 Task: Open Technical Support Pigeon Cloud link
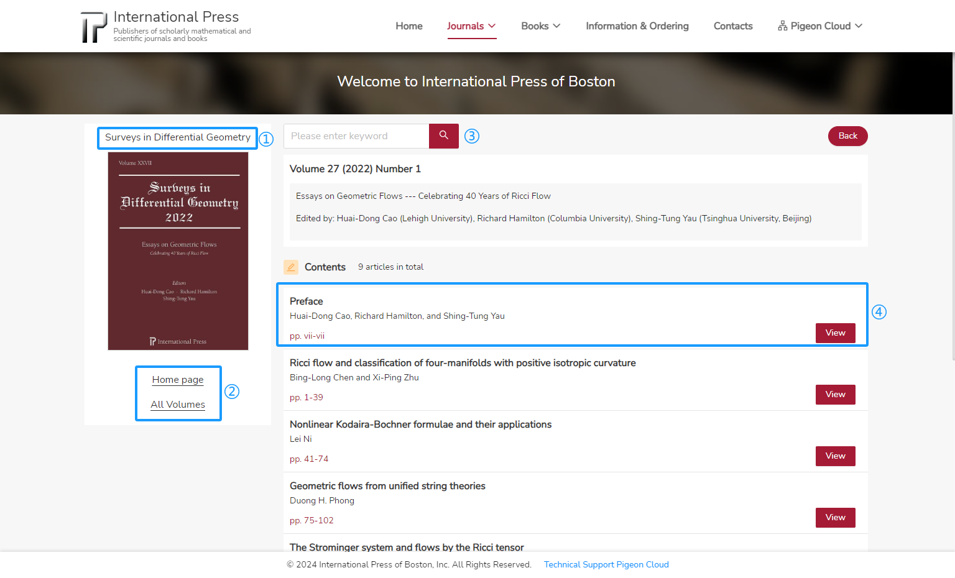coord(606,565)
